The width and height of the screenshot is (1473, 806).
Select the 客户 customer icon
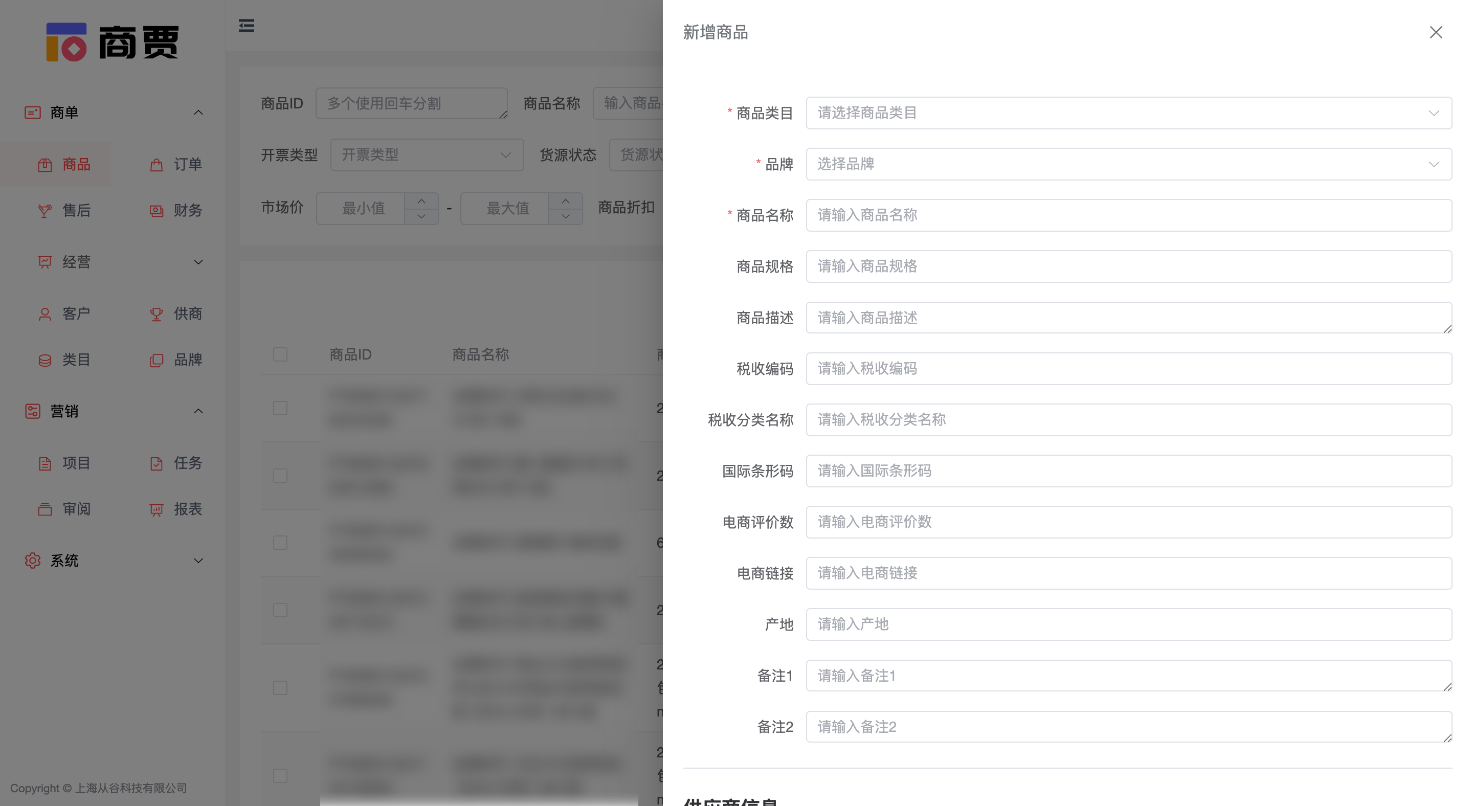tap(45, 314)
